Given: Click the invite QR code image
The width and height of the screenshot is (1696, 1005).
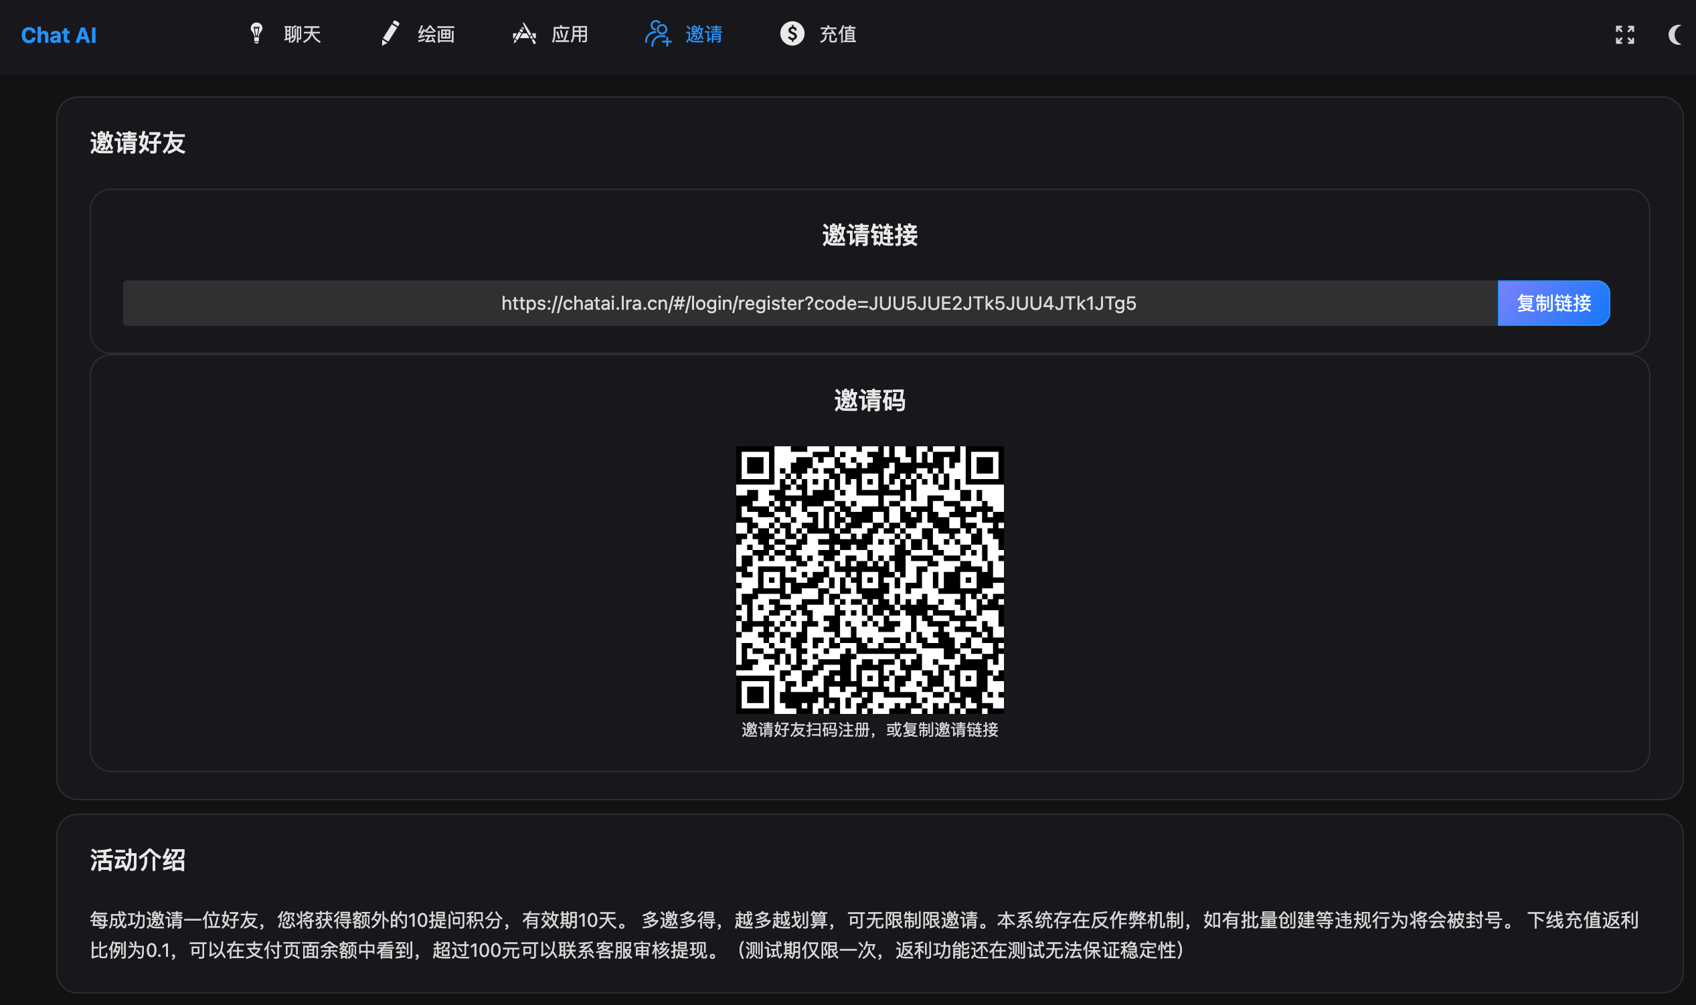Looking at the screenshot, I should (869, 579).
